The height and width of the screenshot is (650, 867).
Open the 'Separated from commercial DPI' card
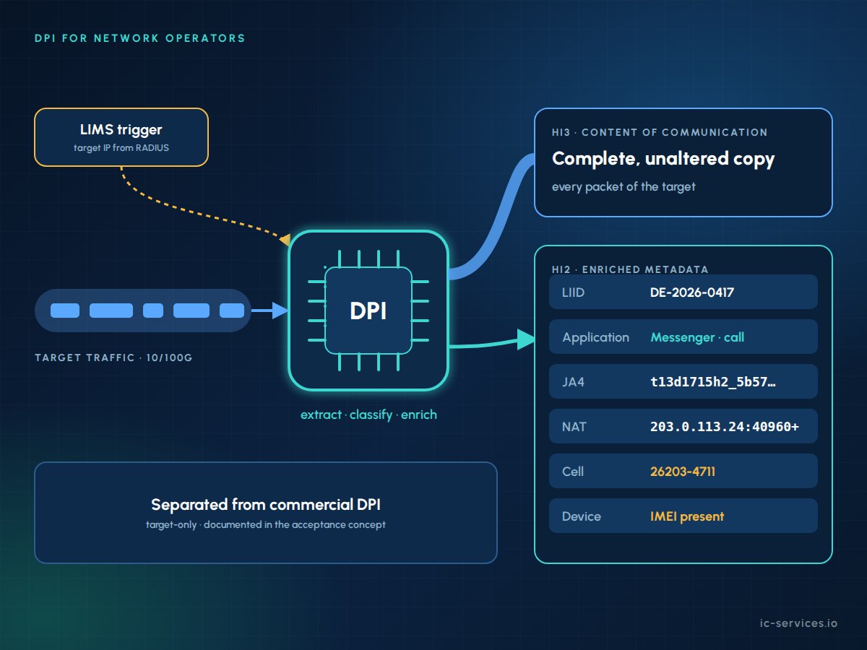266,513
